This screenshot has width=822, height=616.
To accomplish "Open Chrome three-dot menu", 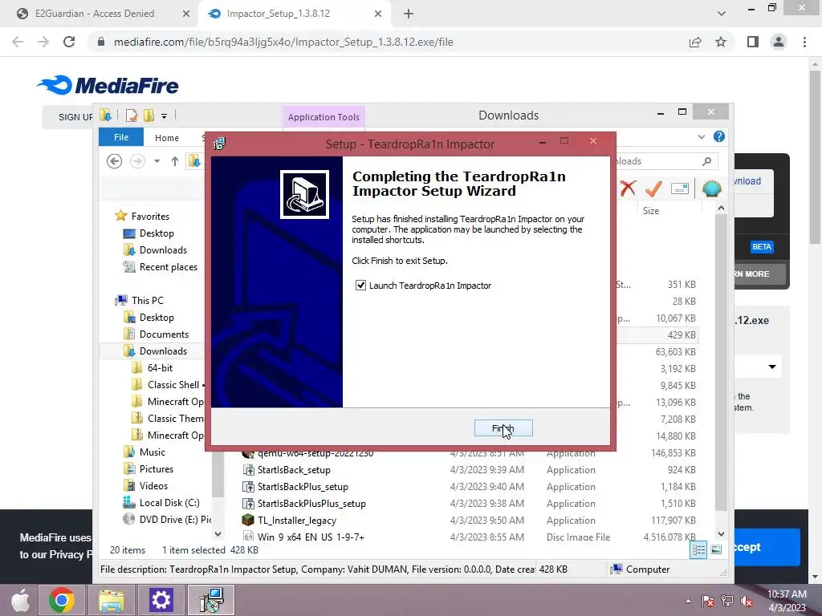I will pyautogui.click(x=804, y=42).
